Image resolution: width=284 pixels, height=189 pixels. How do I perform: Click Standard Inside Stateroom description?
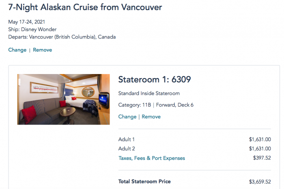point(149,93)
